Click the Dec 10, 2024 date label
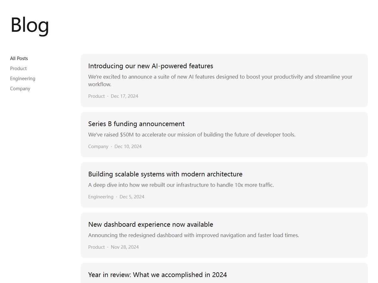The height and width of the screenshot is (283, 378). pyautogui.click(x=128, y=147)
